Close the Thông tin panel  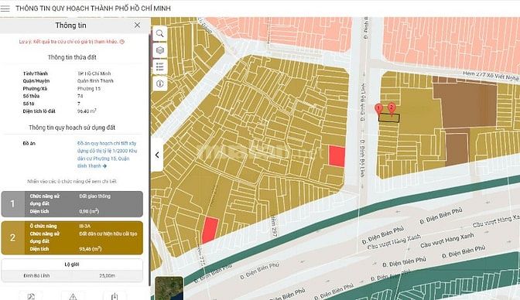coord(137,26)
